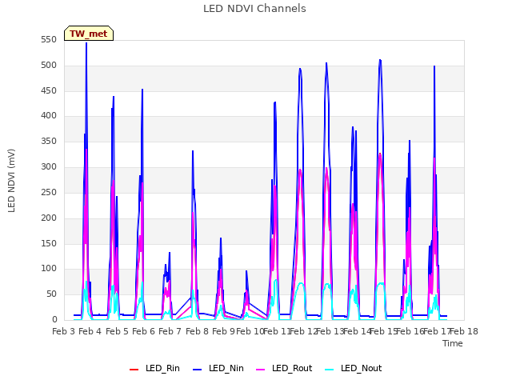Click the Feb 15 magenta peak near 325

click(380, 154)
